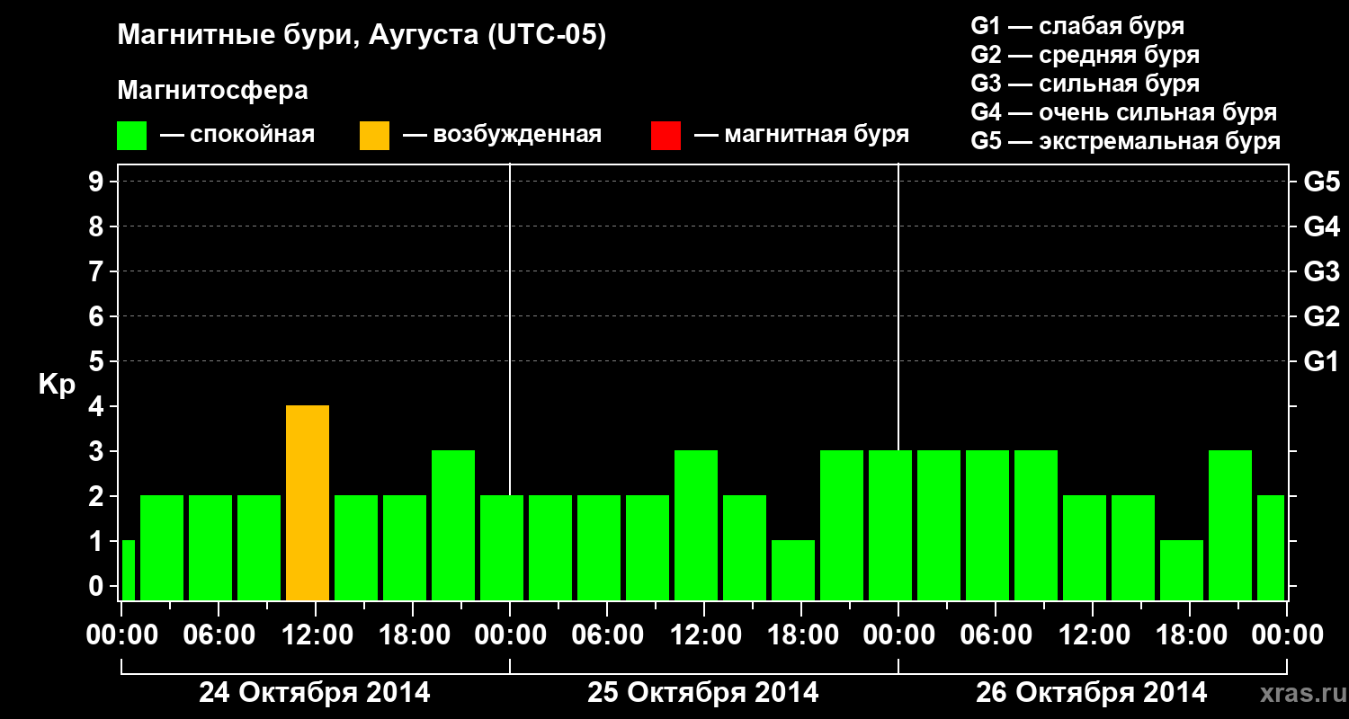Click the '— спокойная' legend label
Image resolution: width=1349 pixels, height=719 pixels.
[x=237, y=136]
